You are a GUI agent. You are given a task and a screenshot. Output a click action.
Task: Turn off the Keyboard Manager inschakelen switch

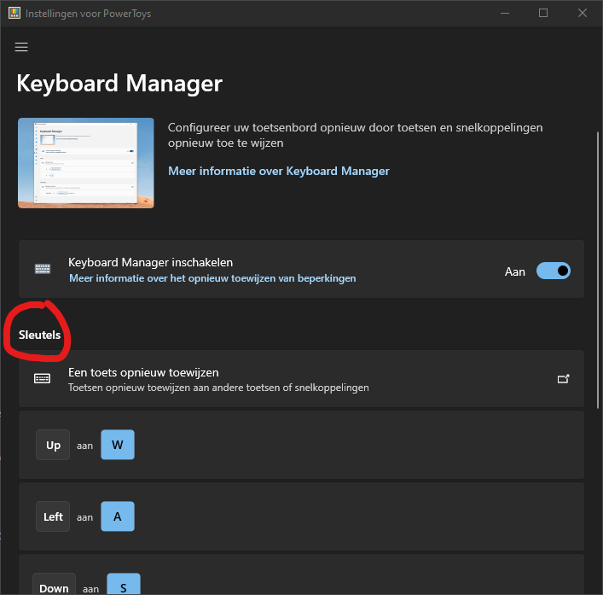click(x=553, y=271)
